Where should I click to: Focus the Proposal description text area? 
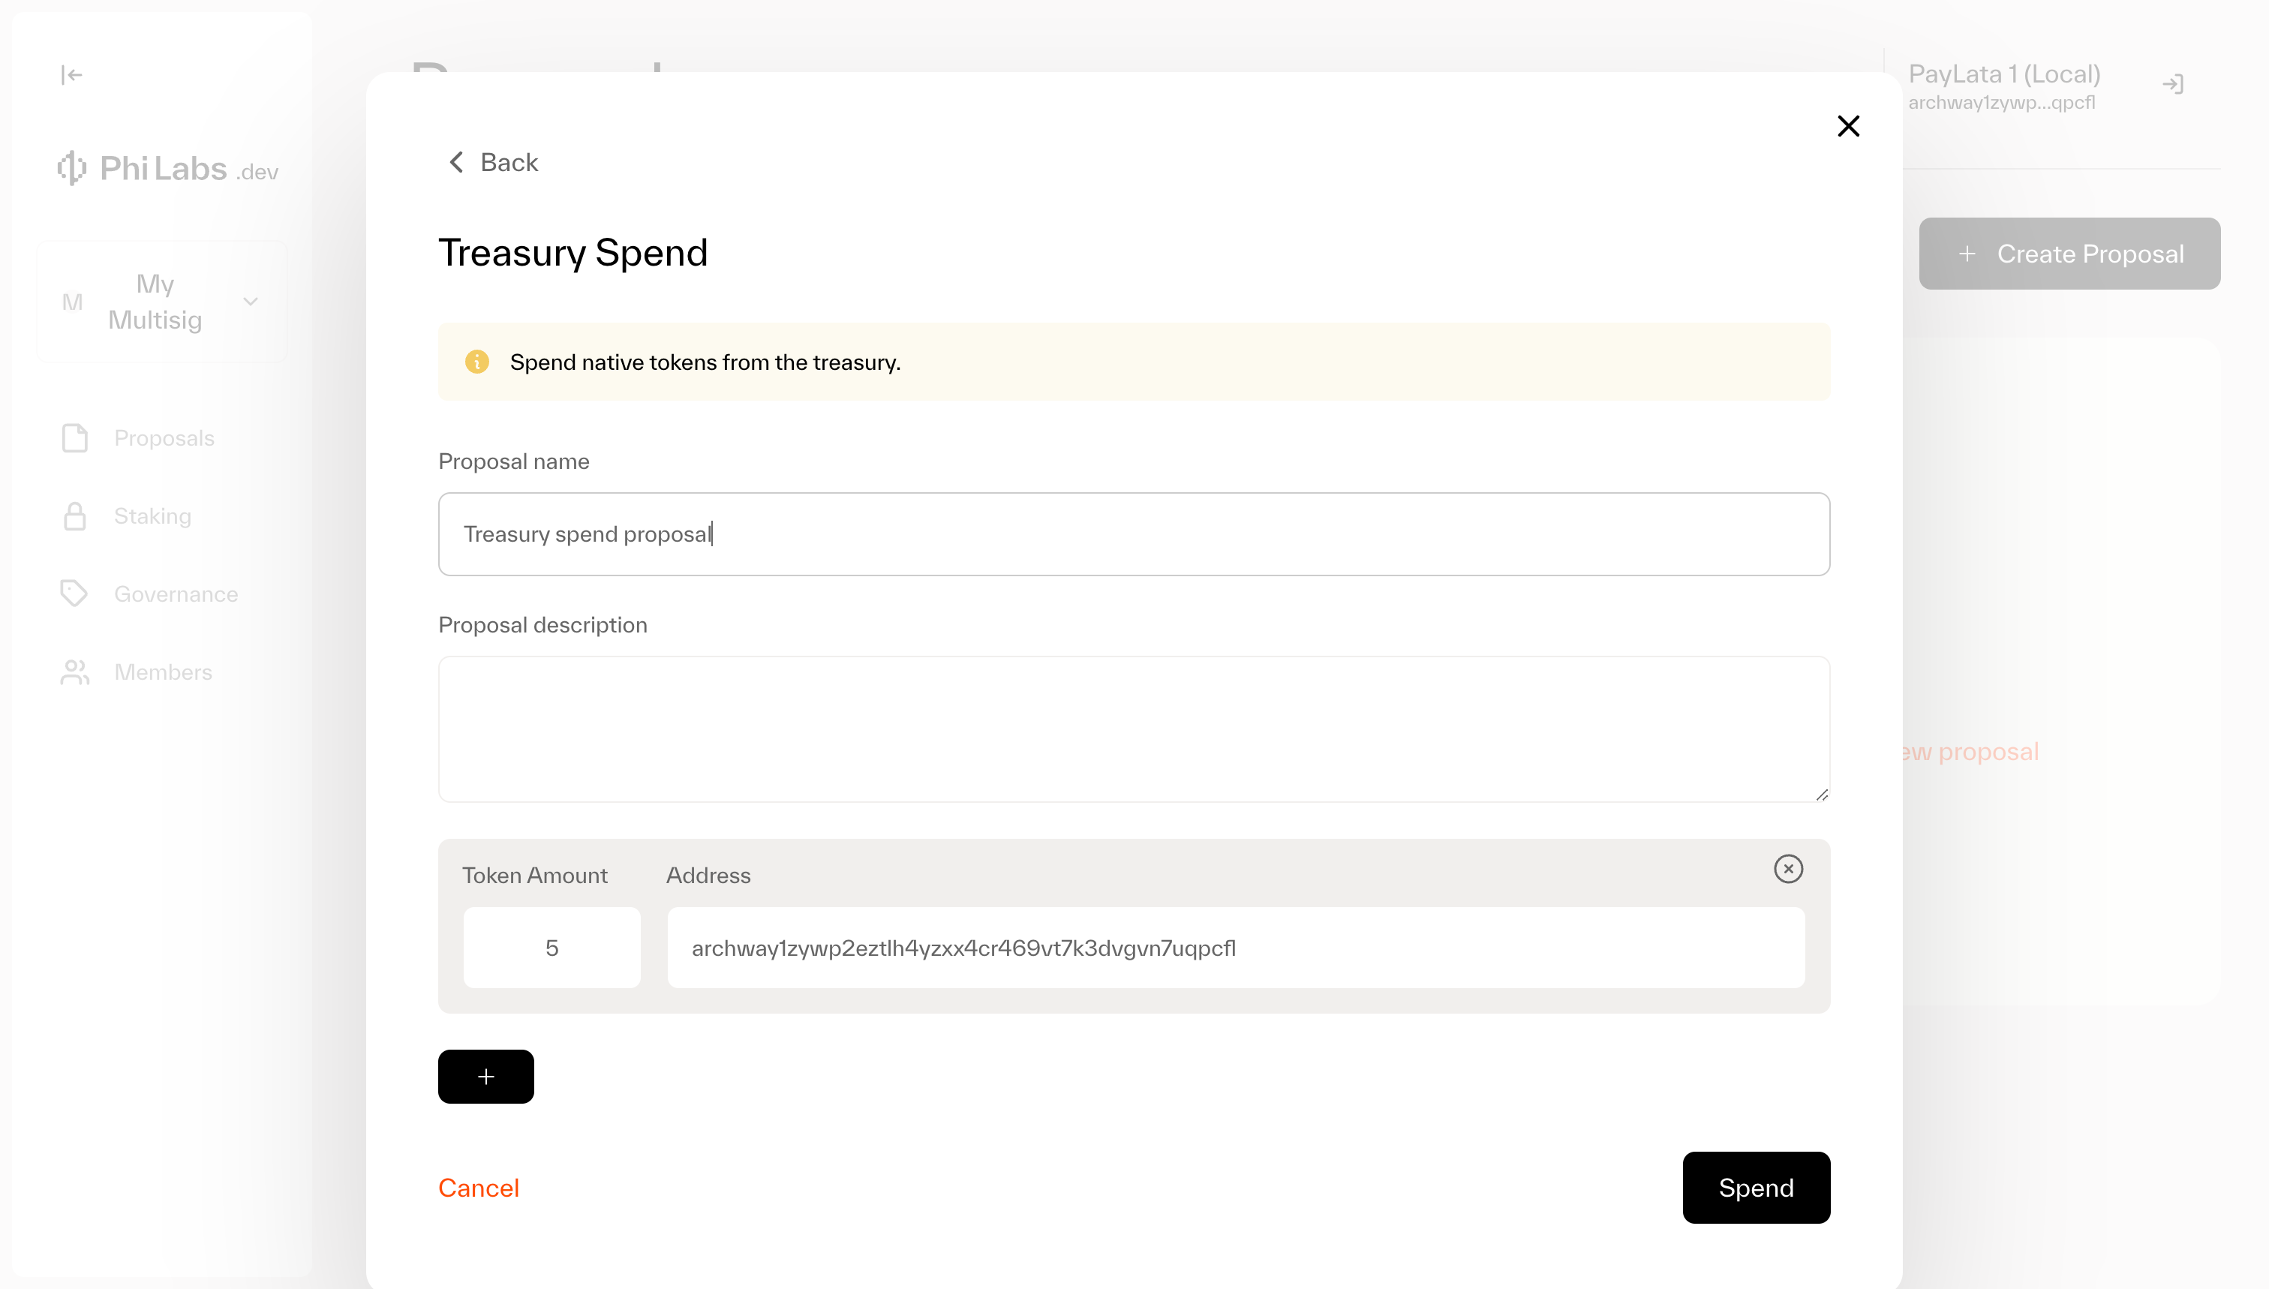pyautogui.click(x=1133, y=729)
